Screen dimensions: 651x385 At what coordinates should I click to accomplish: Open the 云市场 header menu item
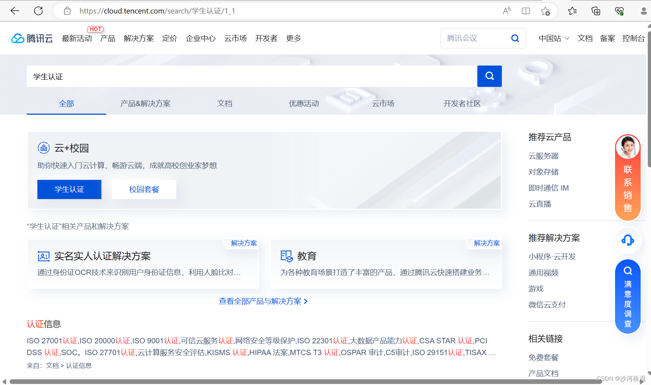[235, 38]
